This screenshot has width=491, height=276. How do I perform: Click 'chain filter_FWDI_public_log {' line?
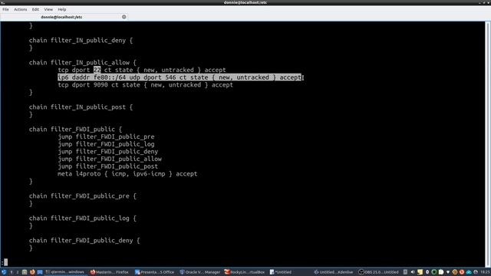(x=83, y=219)
